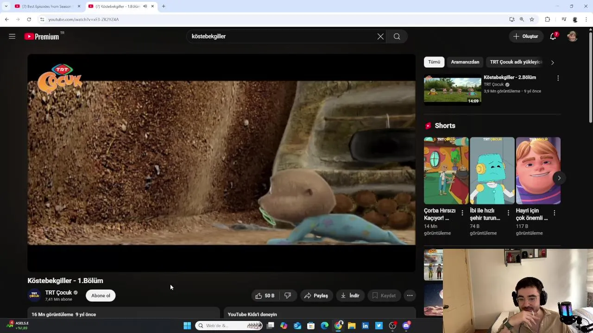This screenshot has height=333, width=593.
Task: Open the Task View taskbar icon
Action: pos(271,326)
